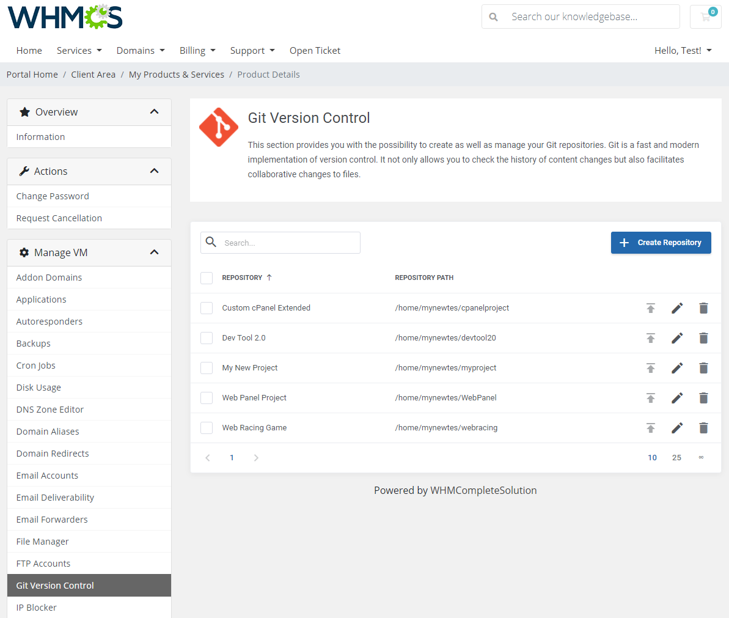Click the WHMCS logo
729x618 pixels.
point(65,17)
